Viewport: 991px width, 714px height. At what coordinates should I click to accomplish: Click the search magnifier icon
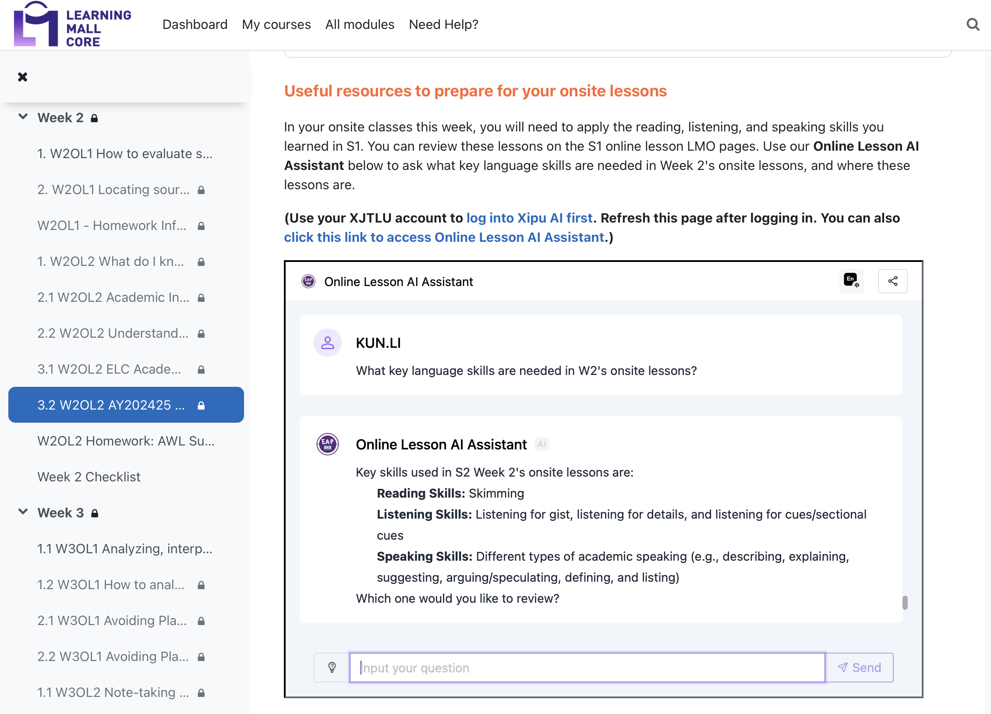pyautogui.click(x=973, y=25)
